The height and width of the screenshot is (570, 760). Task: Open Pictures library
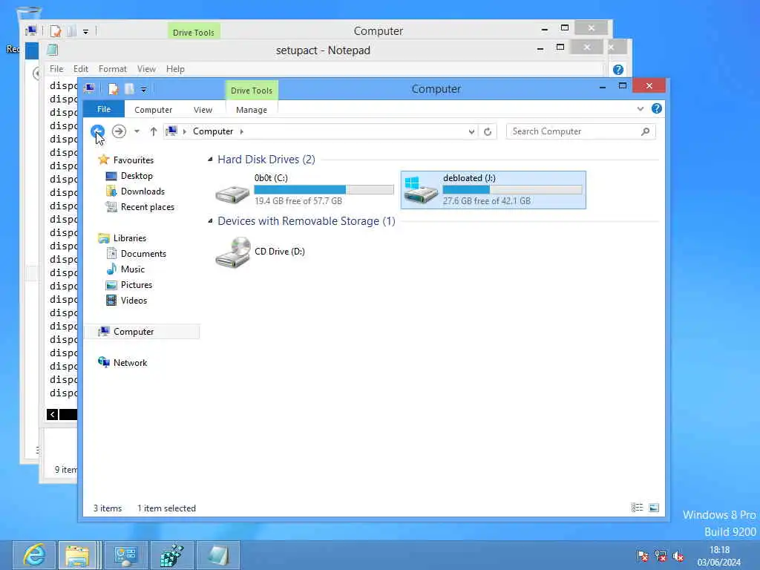137,284
